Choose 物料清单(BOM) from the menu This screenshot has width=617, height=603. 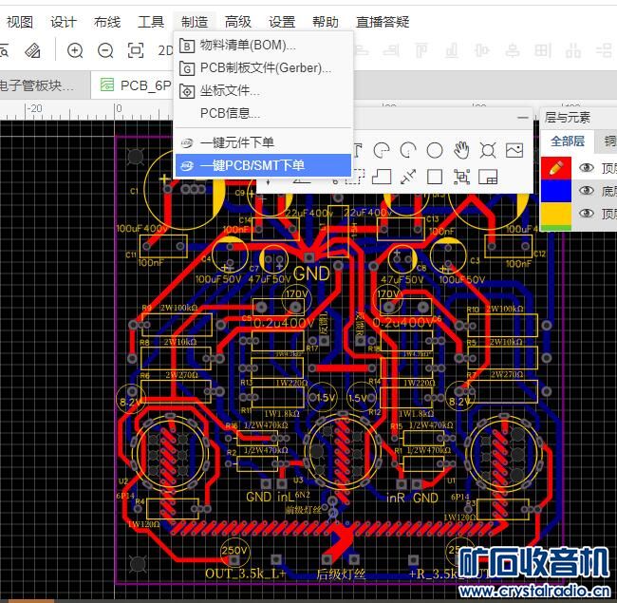(x=247, y=45)
